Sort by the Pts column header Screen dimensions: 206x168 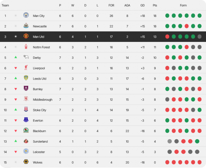pyautogui.click(x=155, y=5)
